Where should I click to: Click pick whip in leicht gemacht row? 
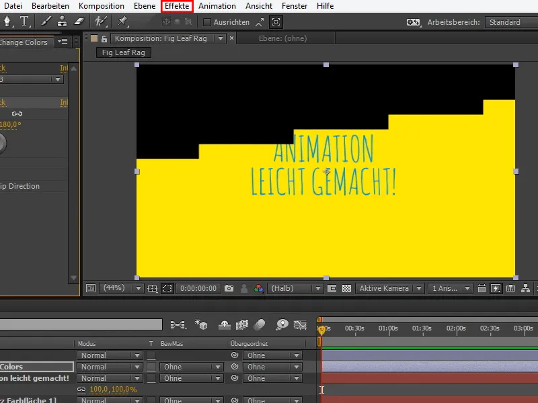pos(235,378)
